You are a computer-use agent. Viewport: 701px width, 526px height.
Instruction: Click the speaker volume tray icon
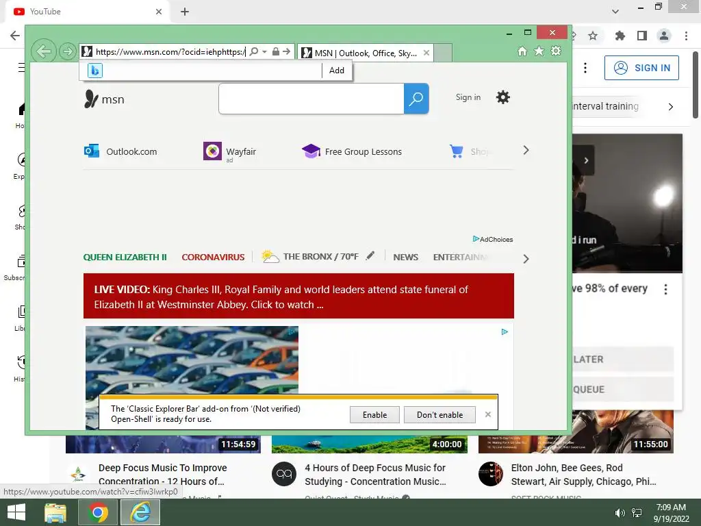point(620,512)
